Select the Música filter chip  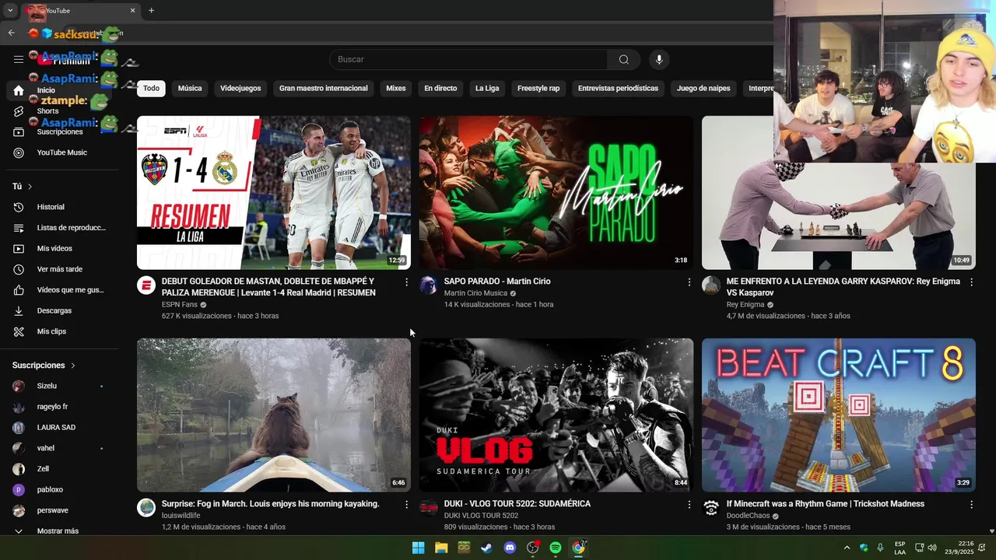pyautogui.click(x=190, y=89)
